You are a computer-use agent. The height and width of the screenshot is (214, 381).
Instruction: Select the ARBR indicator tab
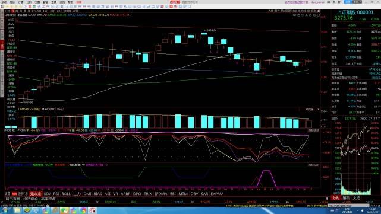(x=125, y=194)
